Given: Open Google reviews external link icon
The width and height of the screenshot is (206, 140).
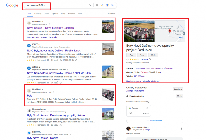Looking at the screenshot, I should (x=147, y=108).
